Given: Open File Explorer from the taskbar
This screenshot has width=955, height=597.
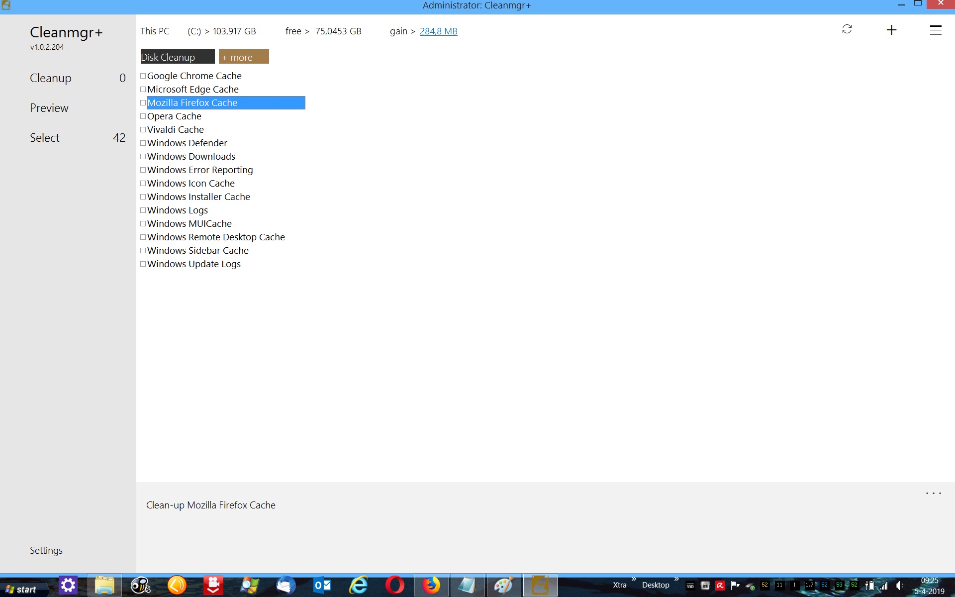Looking at the screenshot, I should (104, 586).
